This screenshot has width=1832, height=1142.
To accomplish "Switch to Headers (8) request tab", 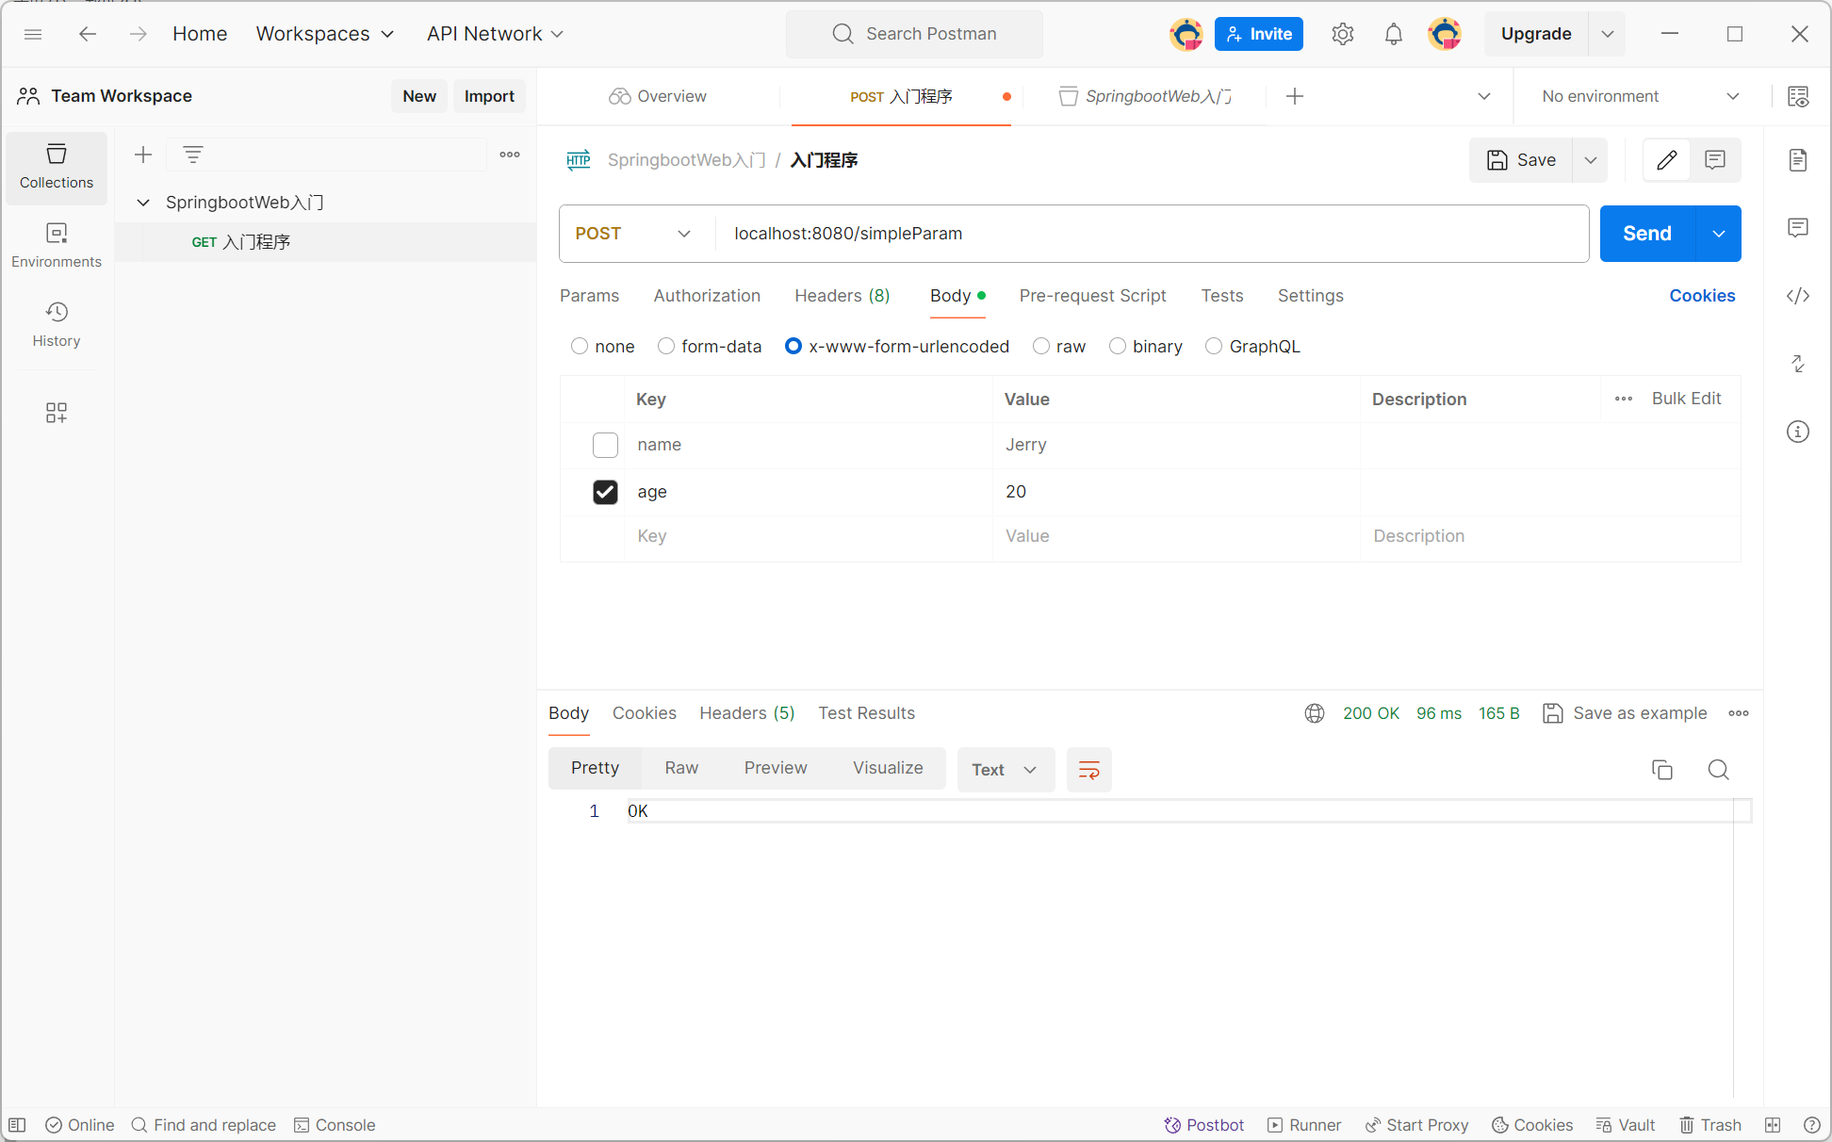I will click(842, 296).
